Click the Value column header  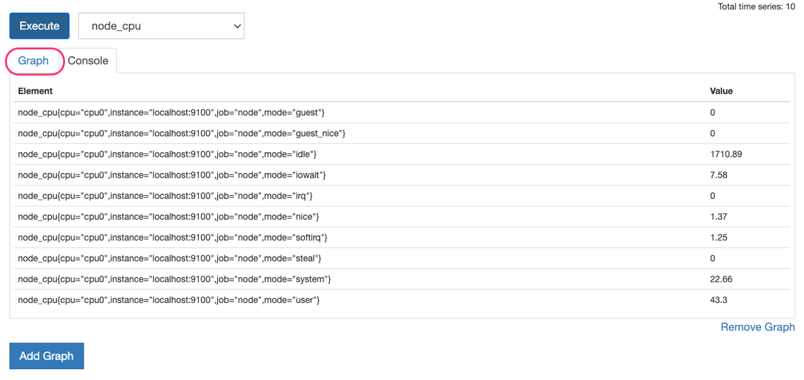tap(721, 90)
